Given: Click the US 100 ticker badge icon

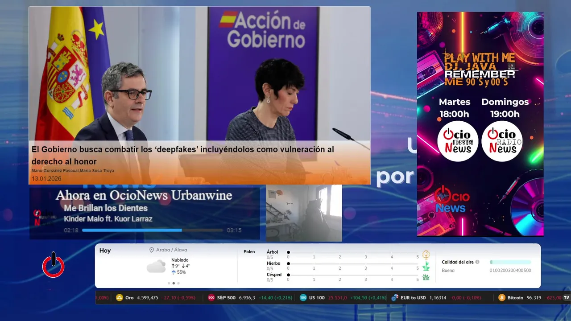Looking at the screenshot, I should point(303,297).
